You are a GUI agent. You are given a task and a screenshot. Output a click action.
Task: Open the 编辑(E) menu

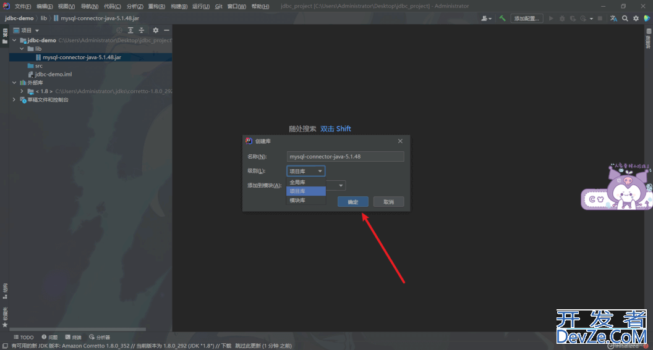45,6
